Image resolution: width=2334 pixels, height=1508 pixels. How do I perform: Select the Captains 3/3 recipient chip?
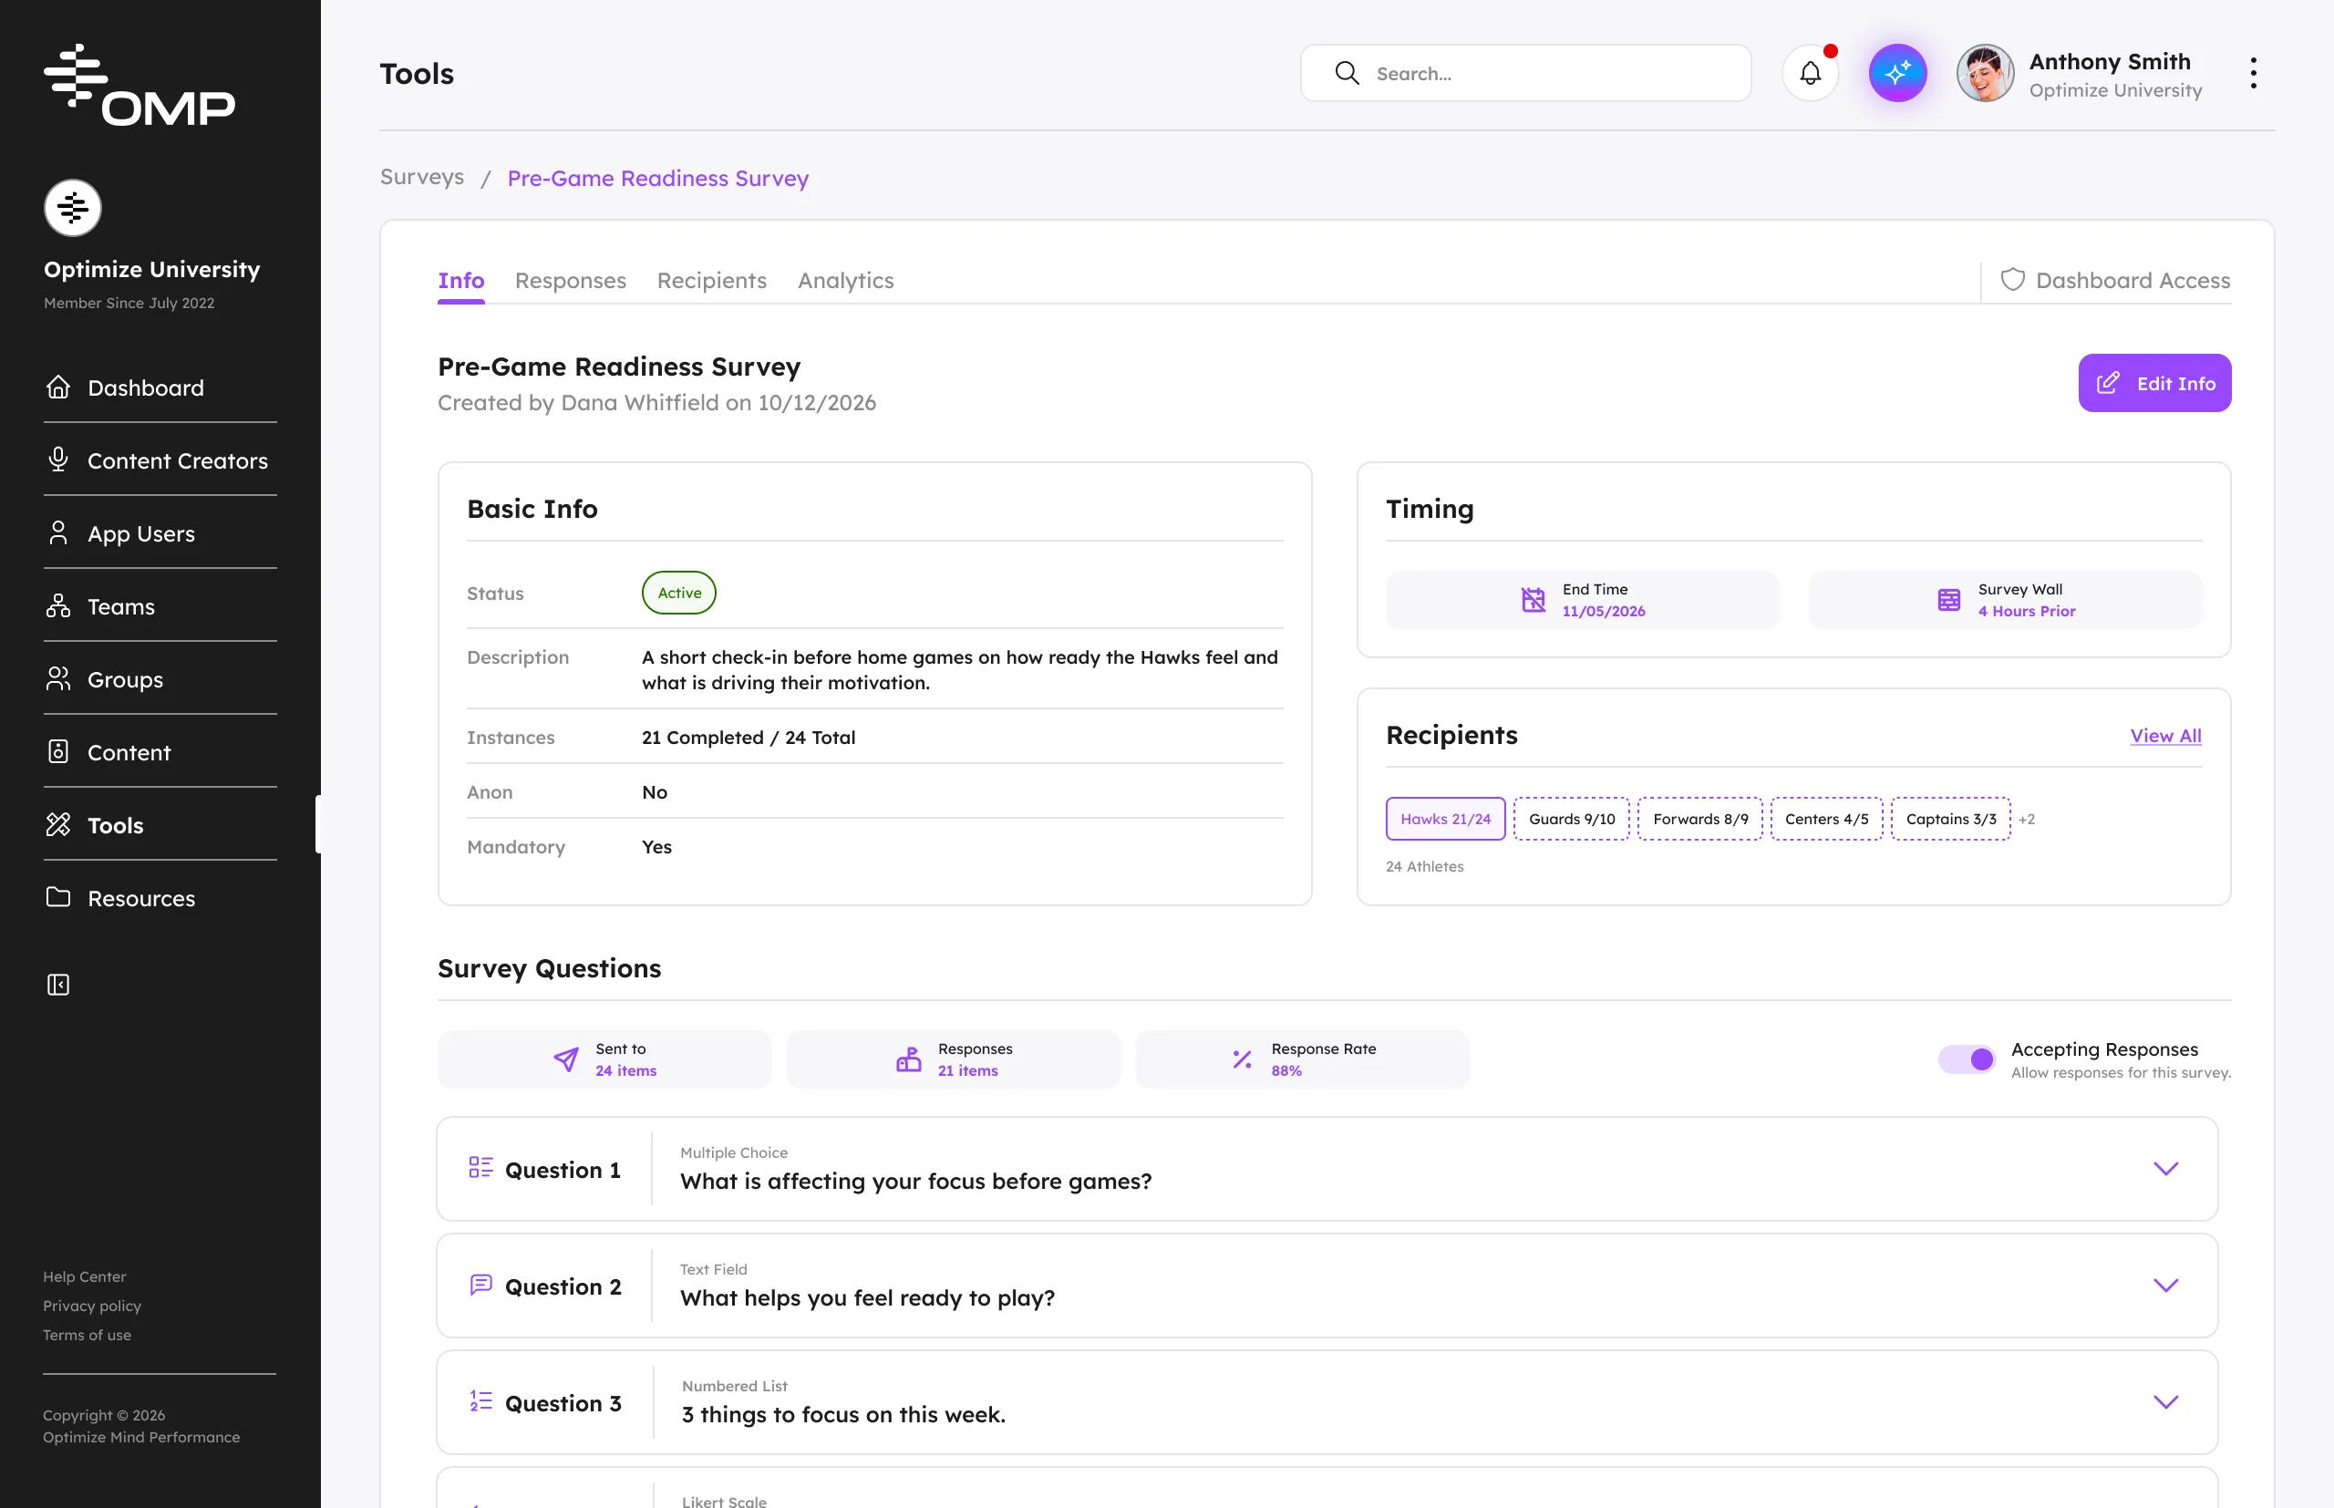[1950, 819]
